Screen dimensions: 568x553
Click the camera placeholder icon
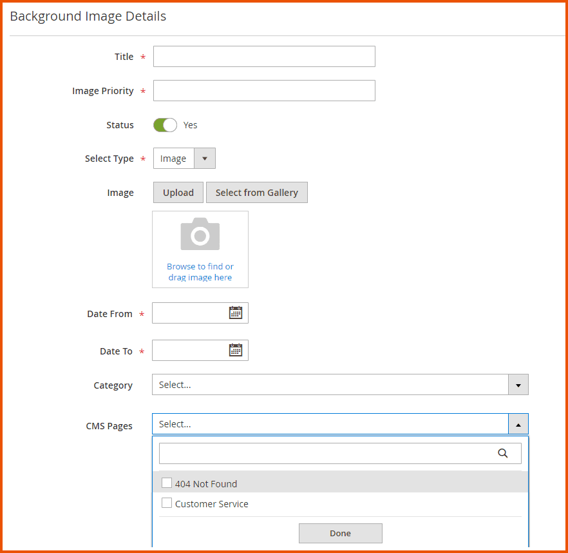coord(200,234)
